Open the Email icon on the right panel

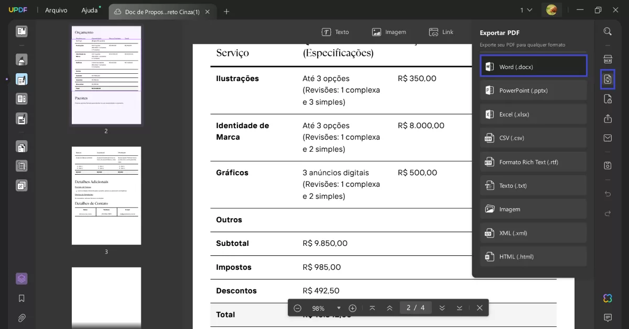608,138
